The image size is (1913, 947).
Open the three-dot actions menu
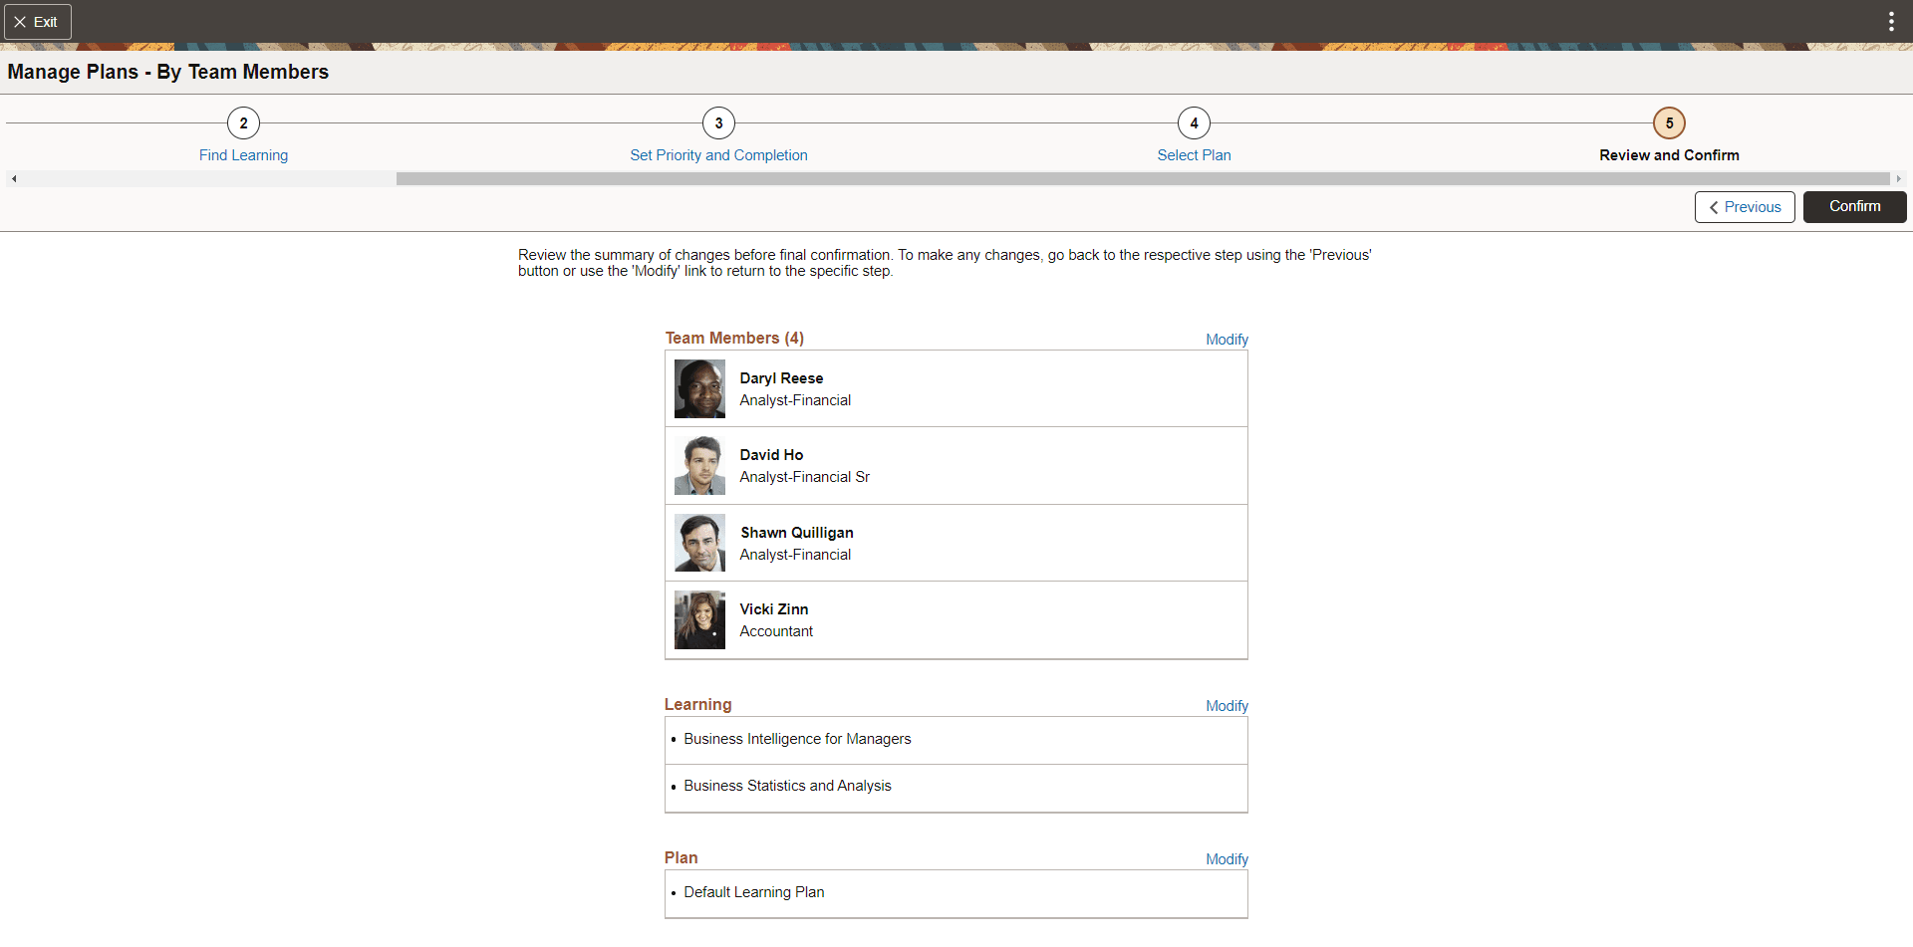(x=1891, y=20)
